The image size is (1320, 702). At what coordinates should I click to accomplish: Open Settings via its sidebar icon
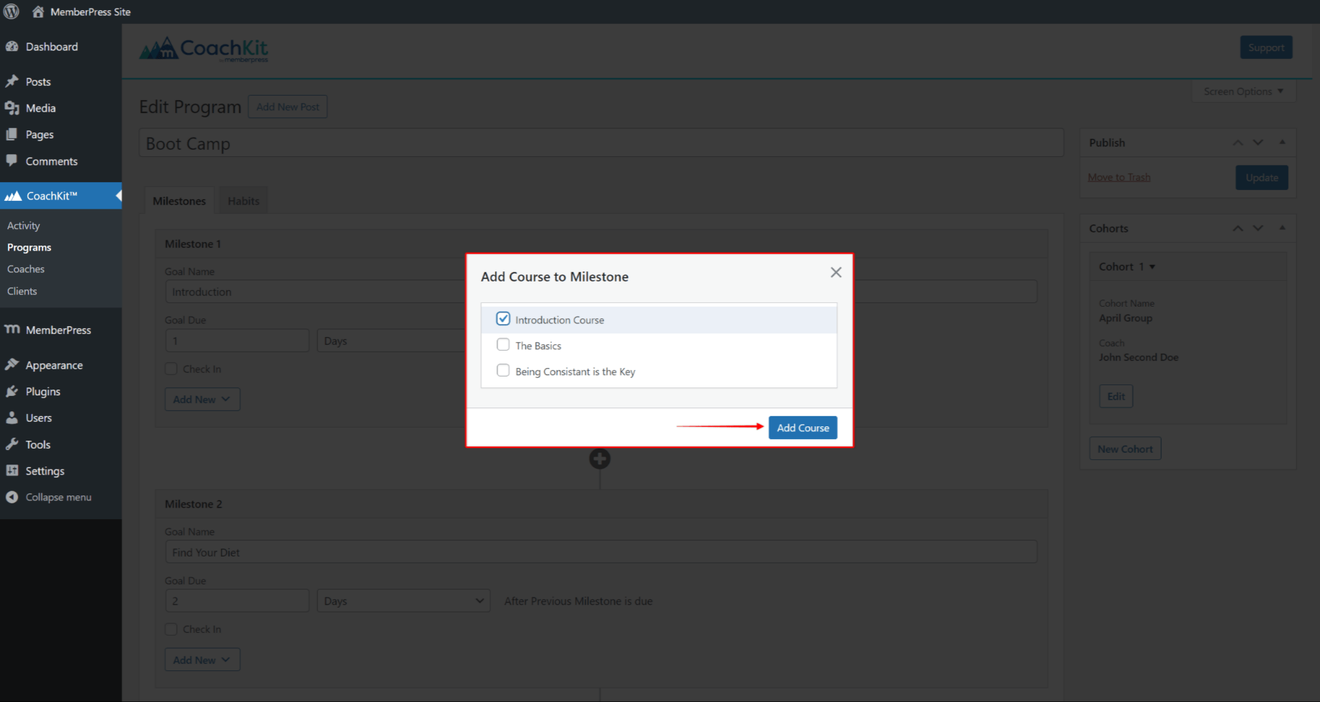point(12,470)
